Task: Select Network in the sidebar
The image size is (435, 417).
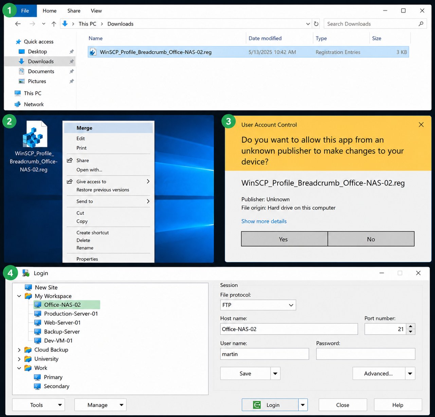Action: pyautogui.click(x=34, y=104)
